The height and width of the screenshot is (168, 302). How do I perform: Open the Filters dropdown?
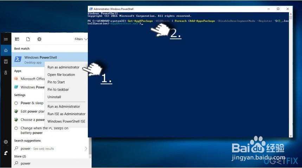[81, 39]
